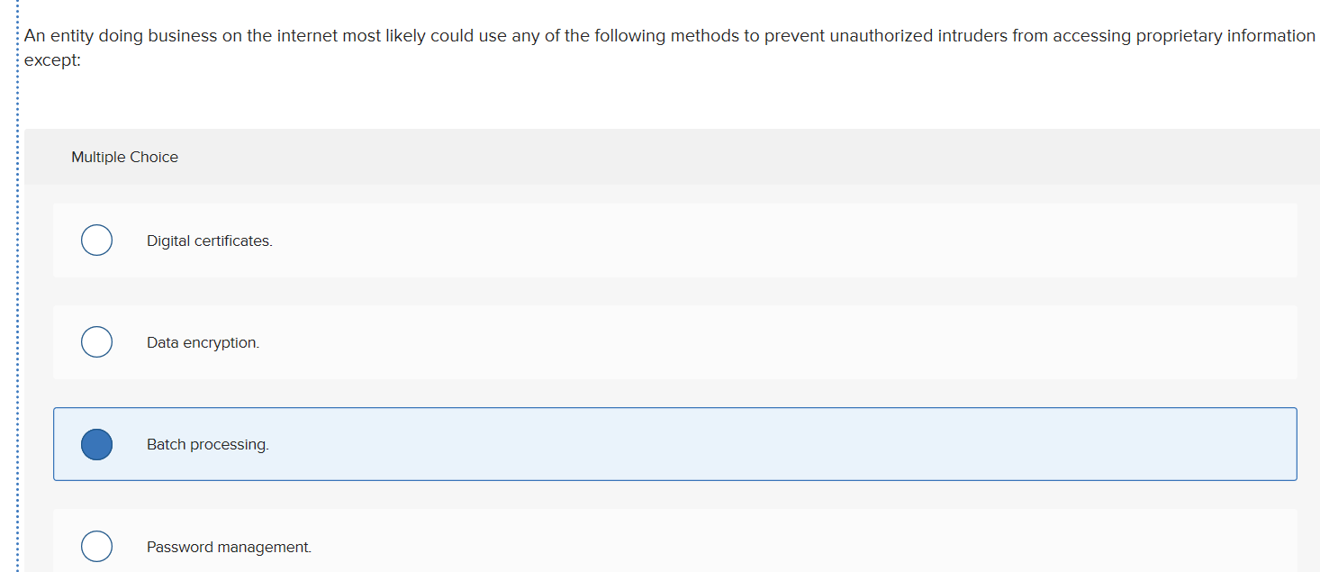Click the Data encryption option label text
The image size is (1320, 572).
coord(203,341)
